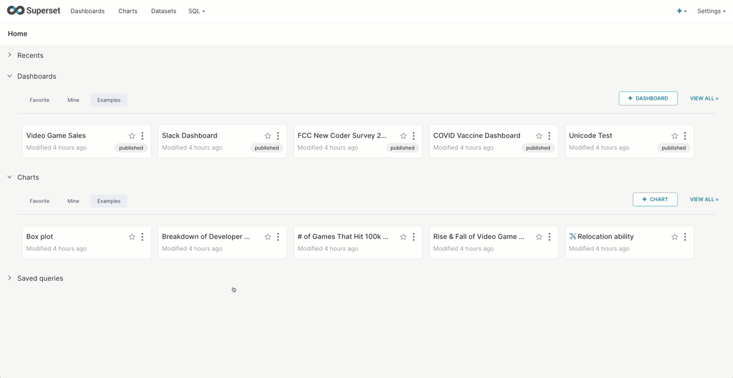
Task: Open actions menu for Unicode Test dashboard
Action: click(685, 136)
